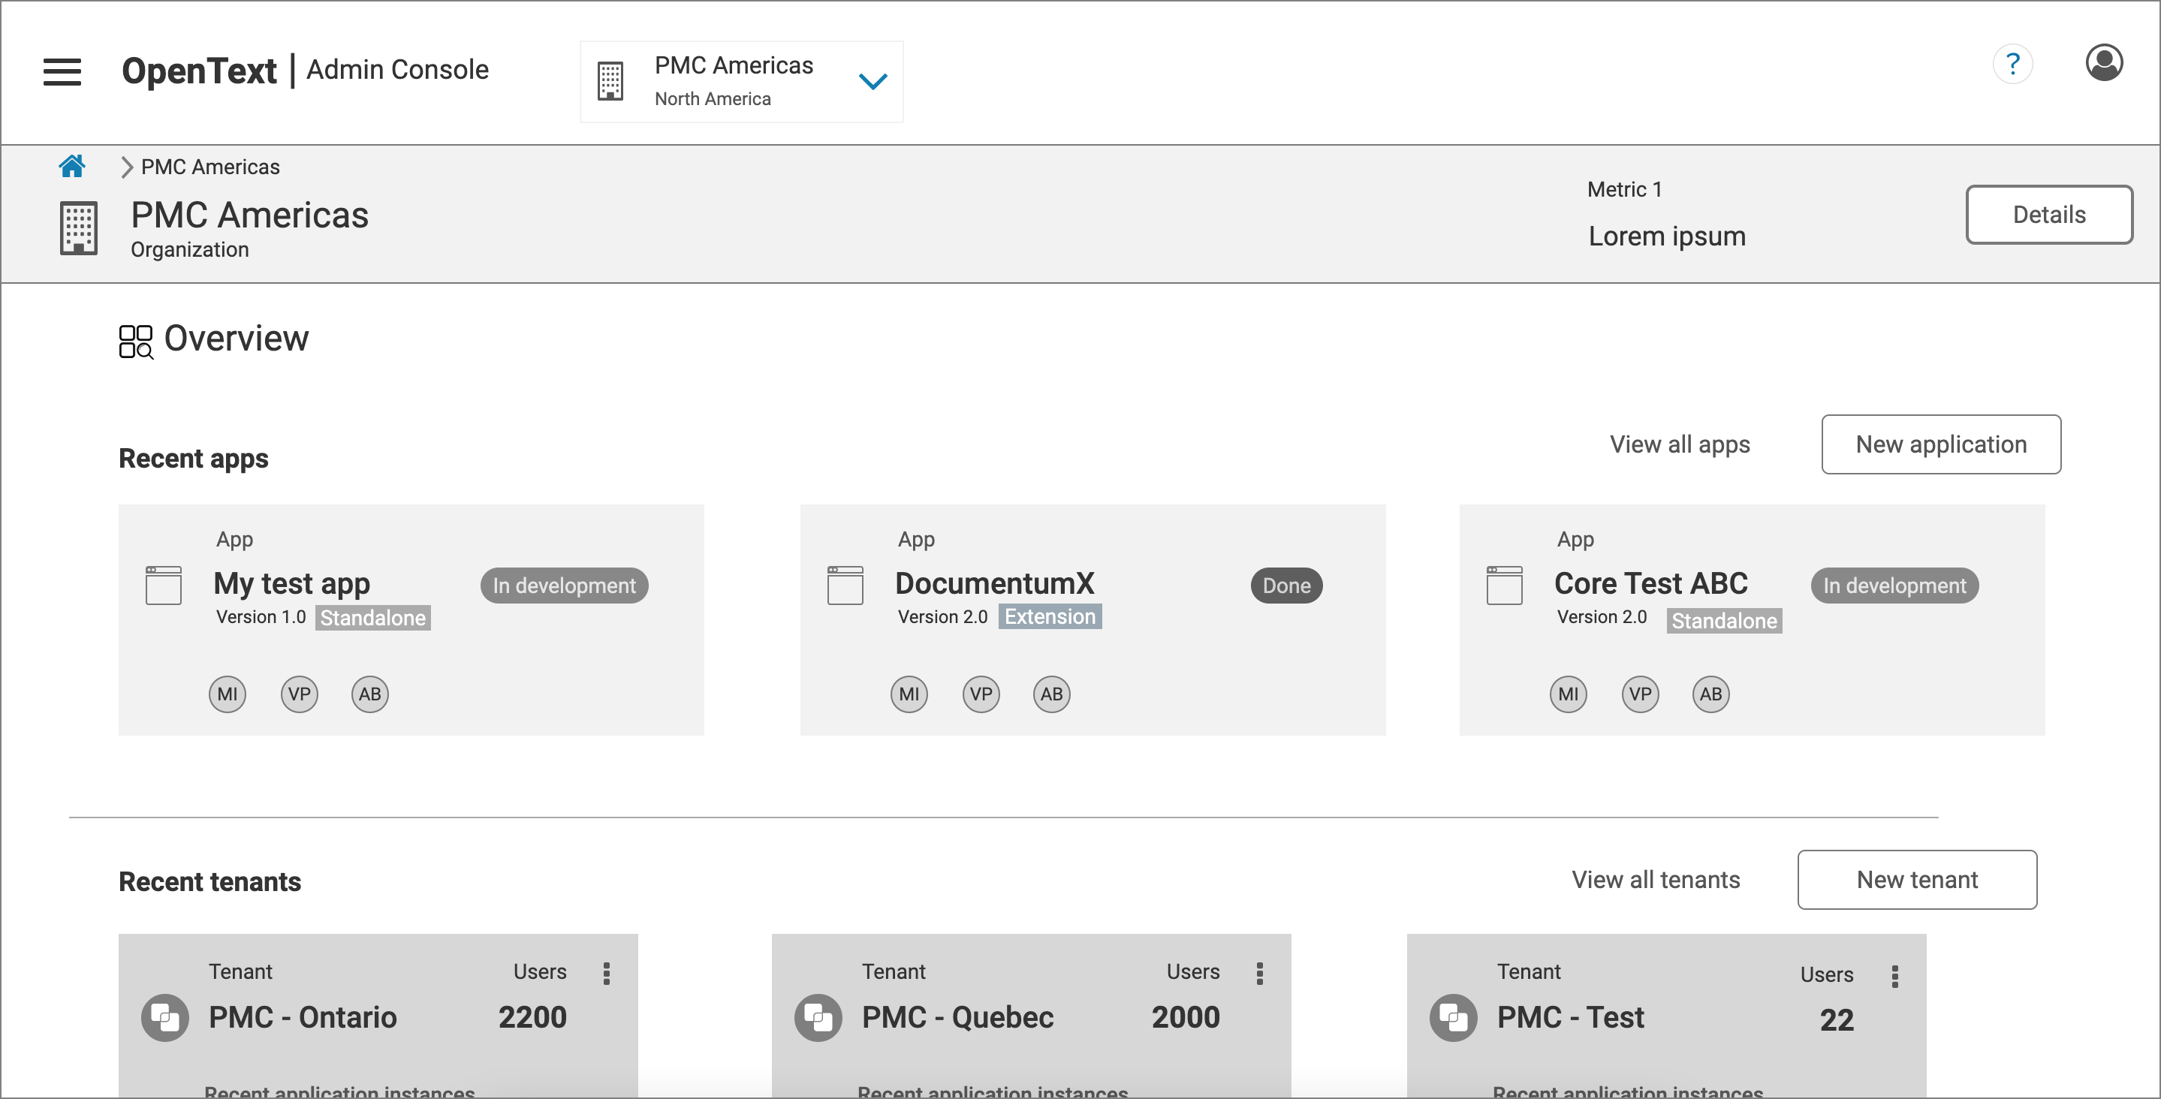Select VP avatar on My test app card

[300, 694]
